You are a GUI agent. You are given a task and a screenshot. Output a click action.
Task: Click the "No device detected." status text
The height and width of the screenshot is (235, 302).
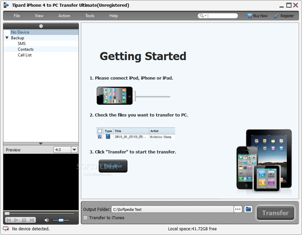click(31, 229)
